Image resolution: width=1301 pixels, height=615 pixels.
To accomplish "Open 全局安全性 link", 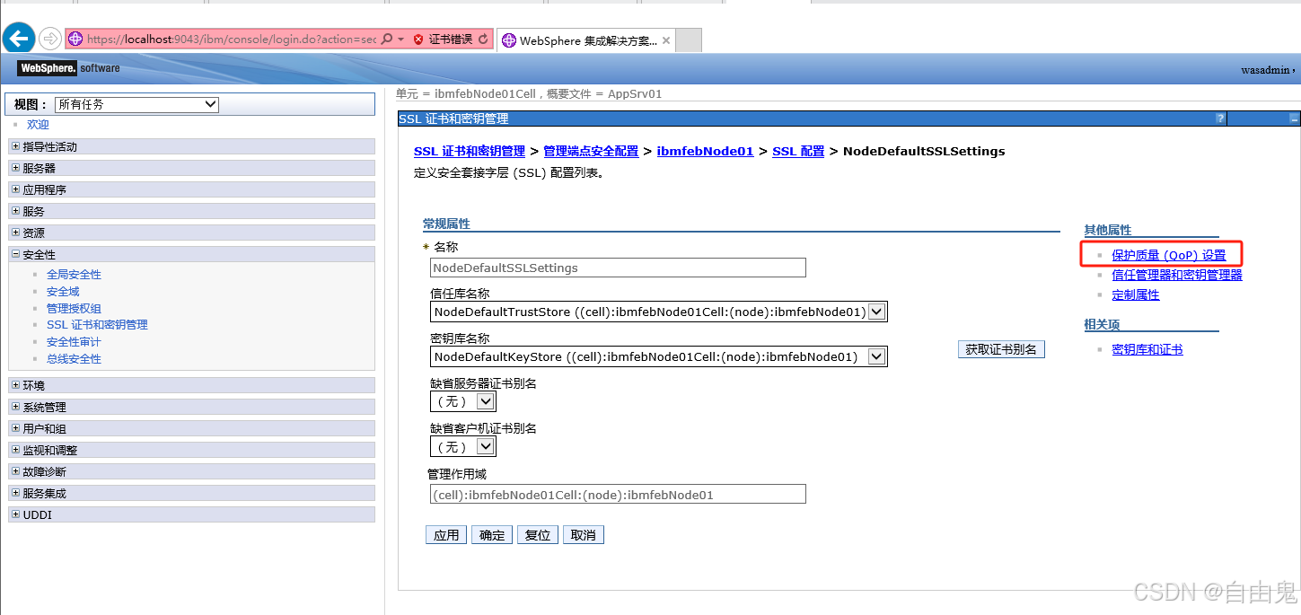I will pos(74,275).
